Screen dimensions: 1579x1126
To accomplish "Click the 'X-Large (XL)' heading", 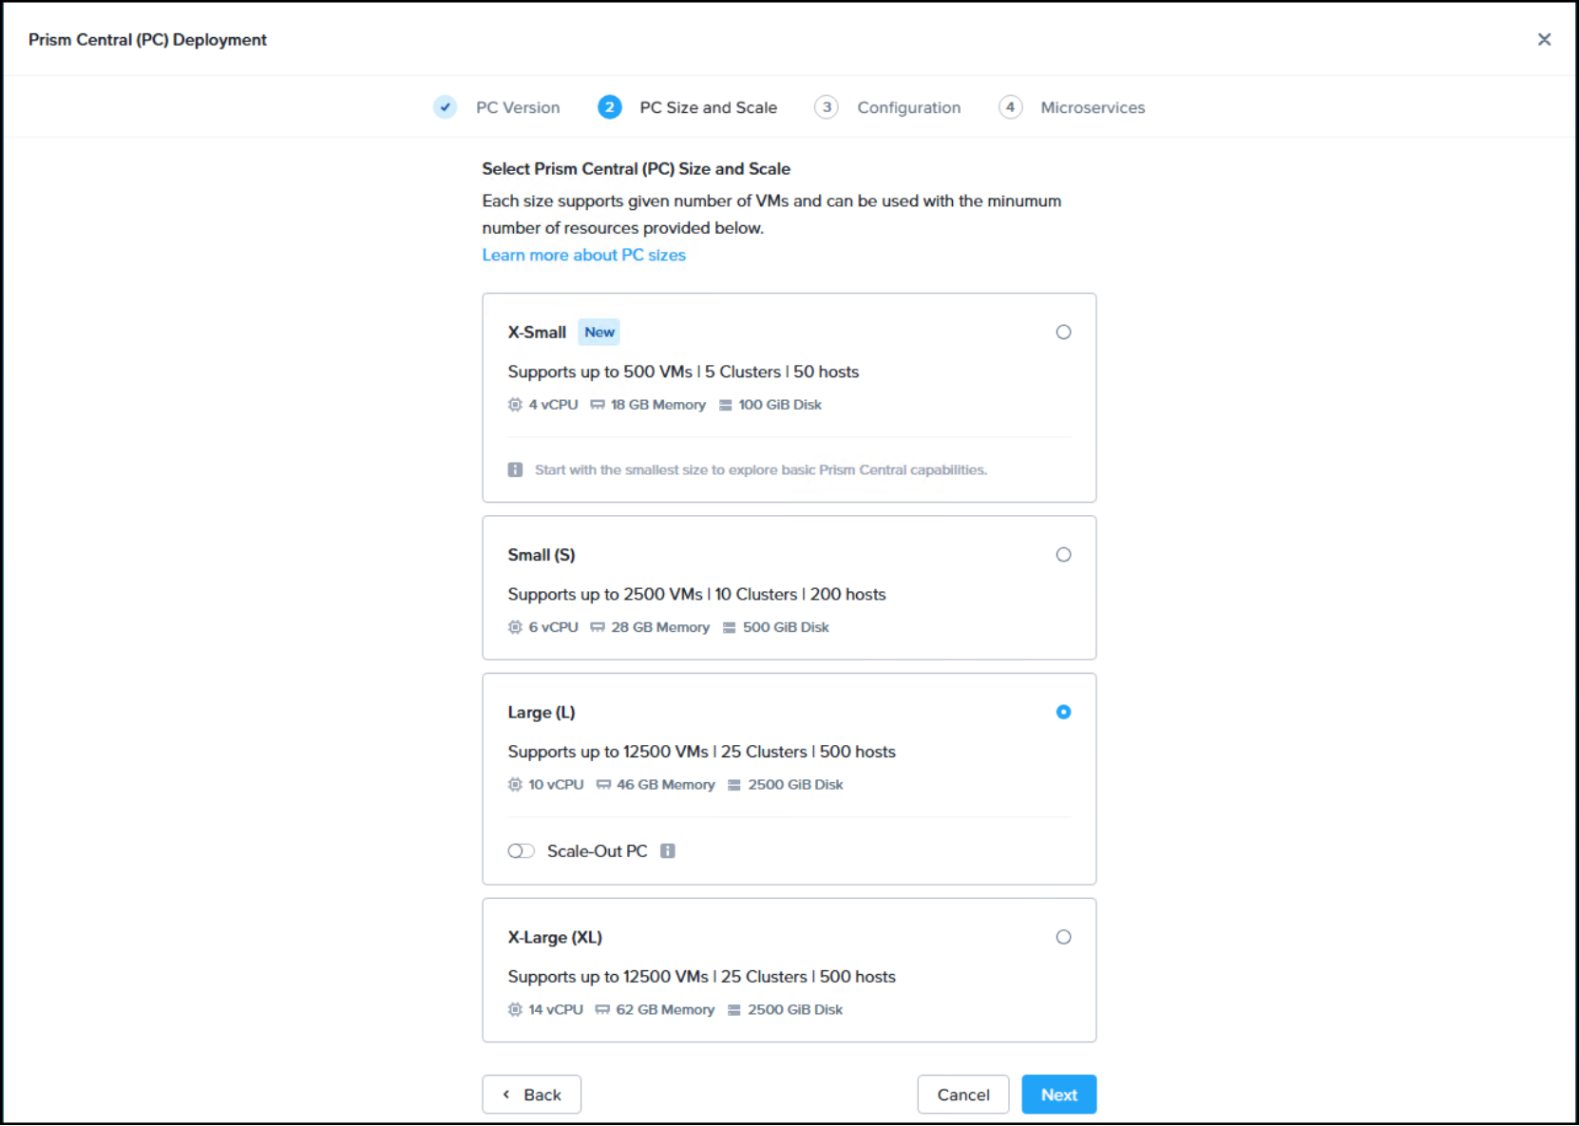I will pos(555,937).
